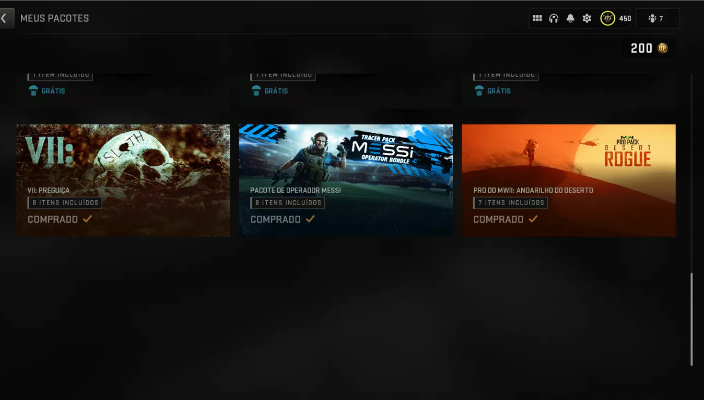Click the "MEUS PACOTES" page title
This screenshot has height=400, width=704.
pyautogui.click(x=55, y=18)
